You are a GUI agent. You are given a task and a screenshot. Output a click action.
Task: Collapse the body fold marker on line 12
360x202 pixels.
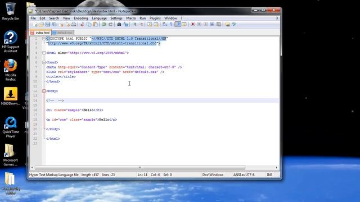pos(44,91)
